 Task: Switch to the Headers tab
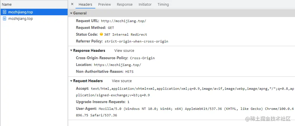pos(85,4)
